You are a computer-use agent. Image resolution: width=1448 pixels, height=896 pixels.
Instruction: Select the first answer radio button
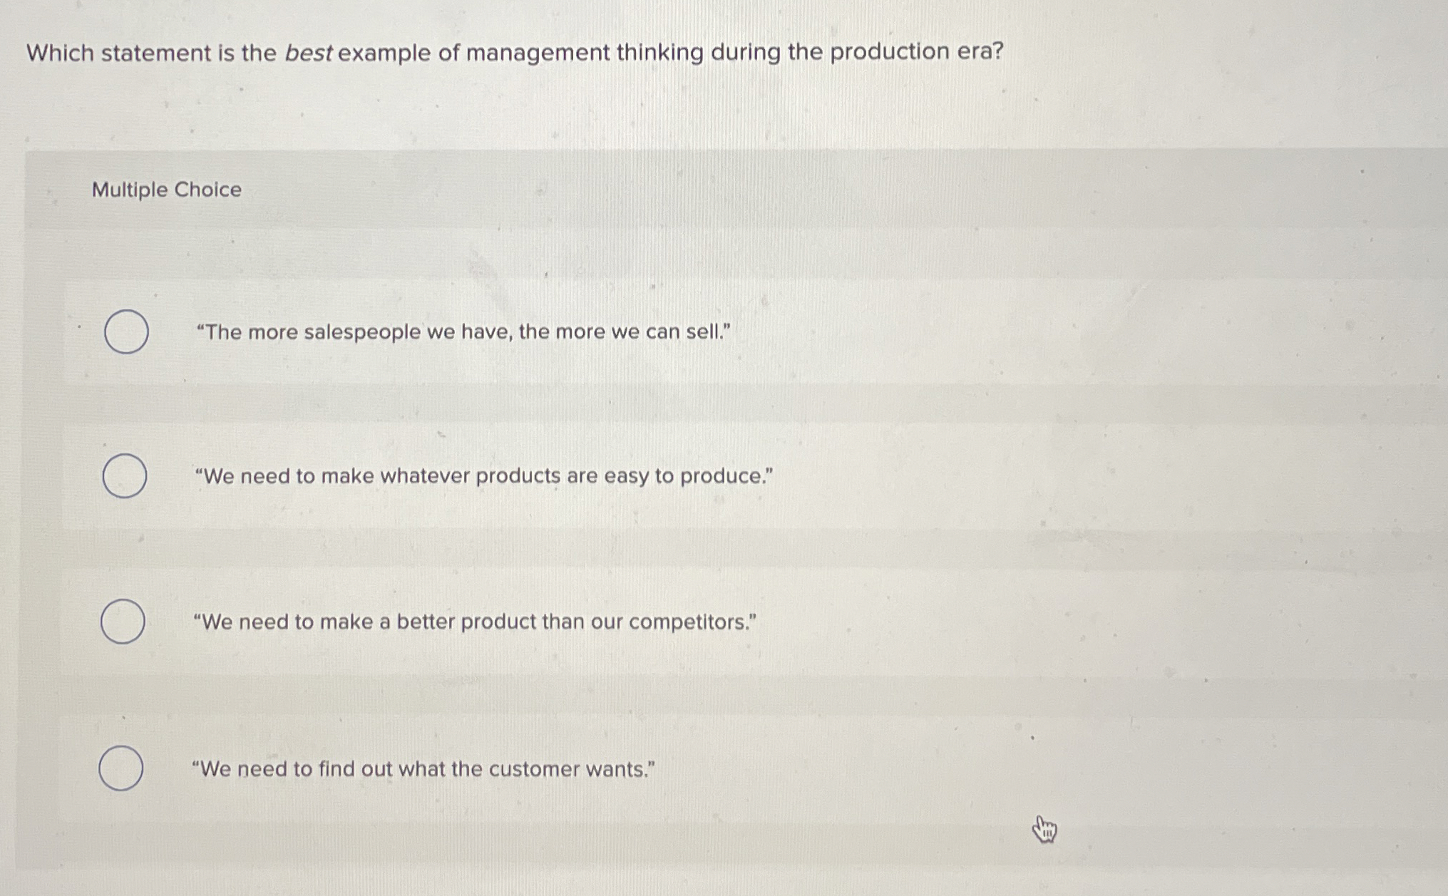coord(127,331)
